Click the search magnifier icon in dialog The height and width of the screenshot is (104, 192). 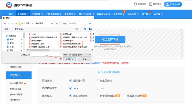(x=90, y=24)
